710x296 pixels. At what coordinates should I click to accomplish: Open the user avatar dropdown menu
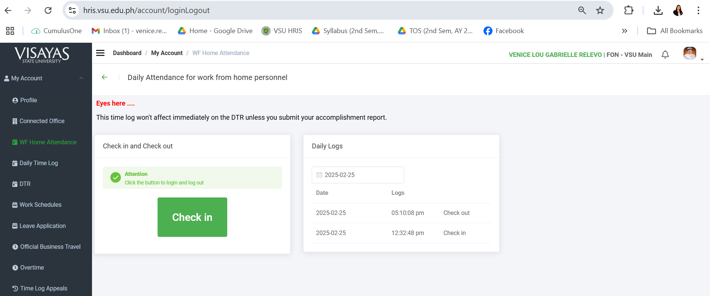692,54
